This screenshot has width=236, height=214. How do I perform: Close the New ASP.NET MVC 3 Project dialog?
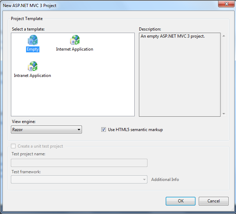[x=227, y=4]
